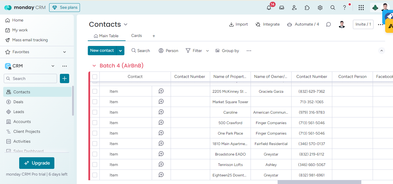Click the Upgrade button
393x184 pixels.
coord(37,163)
